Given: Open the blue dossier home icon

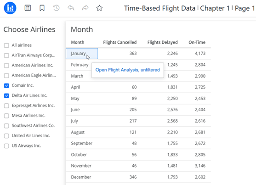Looking at the screenshot, I should click(x=10, y=8).
